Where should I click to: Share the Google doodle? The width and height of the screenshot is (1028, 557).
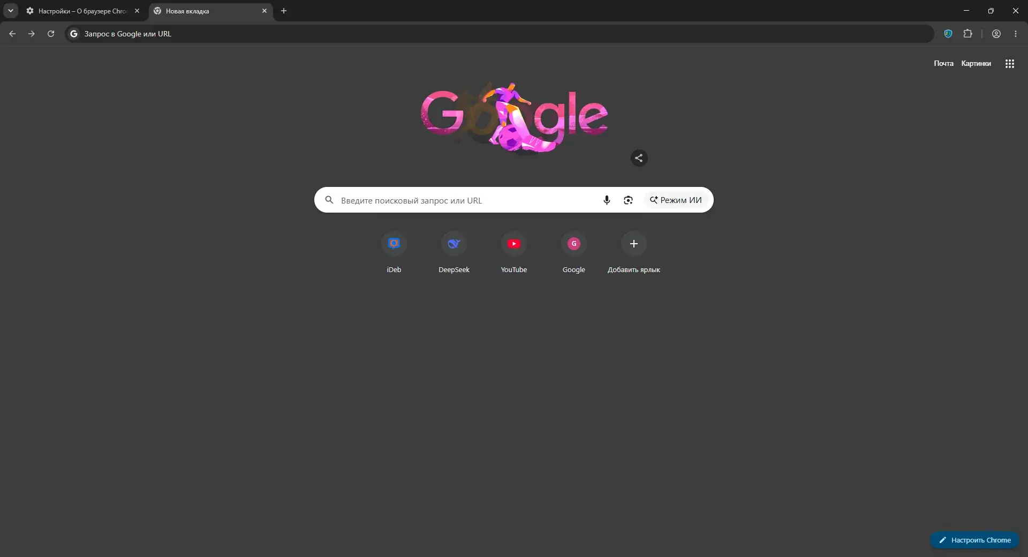639,158
